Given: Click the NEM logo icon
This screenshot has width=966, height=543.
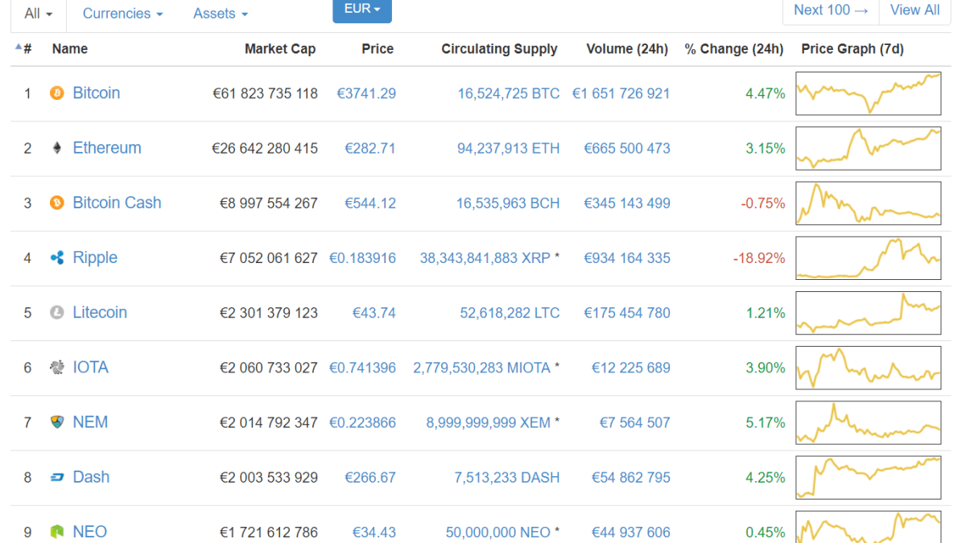Looking at the screenshot, I should click(x=56, y=422).
